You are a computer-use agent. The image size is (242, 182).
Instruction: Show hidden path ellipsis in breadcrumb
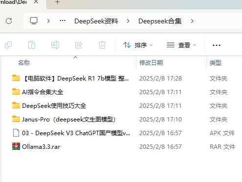click(x=63, y=21)
